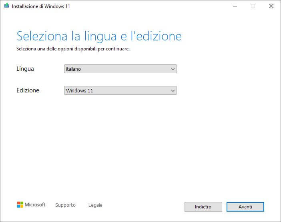Open the Legale link

(x=95, y=205)
